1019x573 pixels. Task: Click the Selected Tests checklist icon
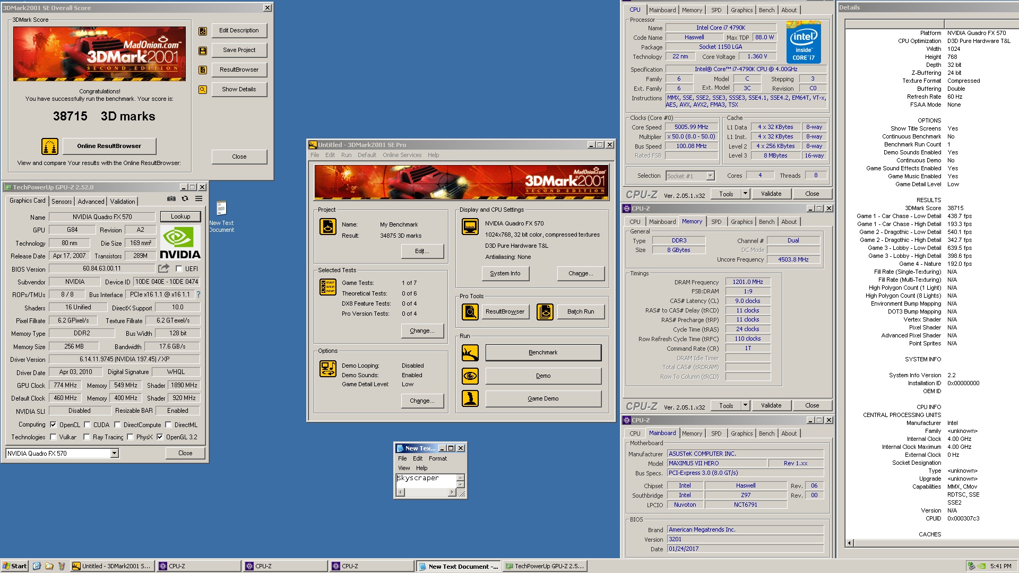tap(328, 287)
